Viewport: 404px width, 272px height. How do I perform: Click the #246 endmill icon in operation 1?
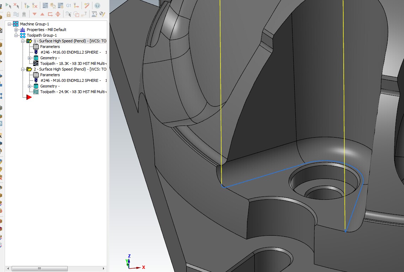pos(36,52)
